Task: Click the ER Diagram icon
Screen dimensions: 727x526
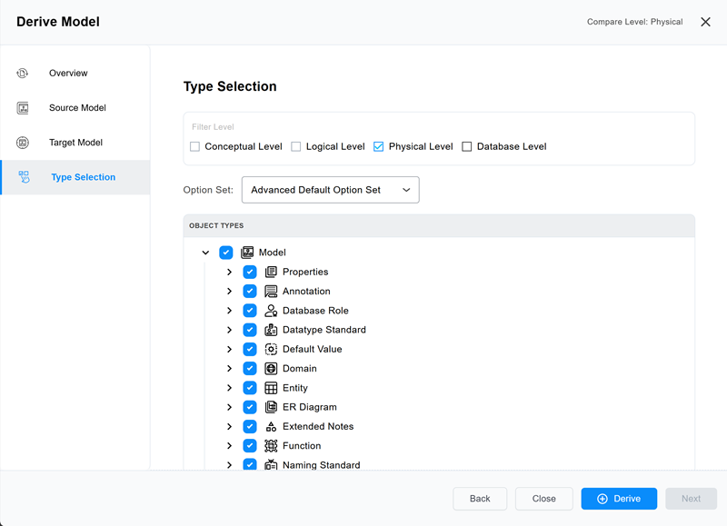Action: click(x=271, y=407)
